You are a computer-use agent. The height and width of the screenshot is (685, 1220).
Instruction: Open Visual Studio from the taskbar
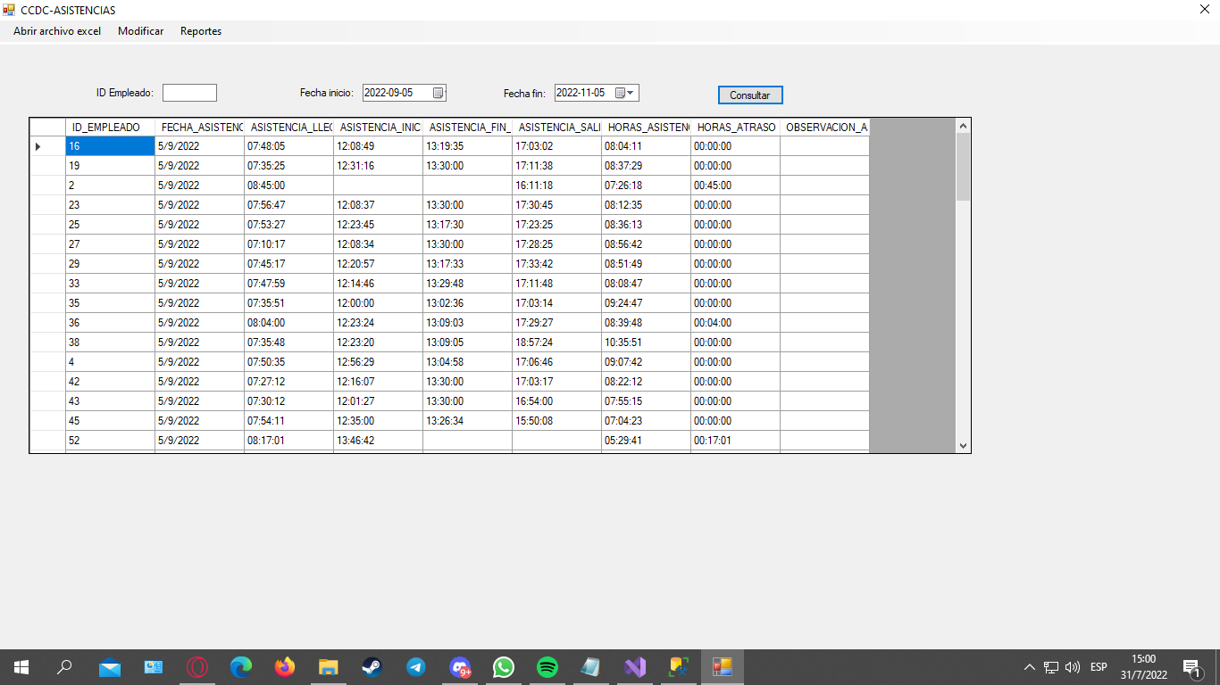635,667
